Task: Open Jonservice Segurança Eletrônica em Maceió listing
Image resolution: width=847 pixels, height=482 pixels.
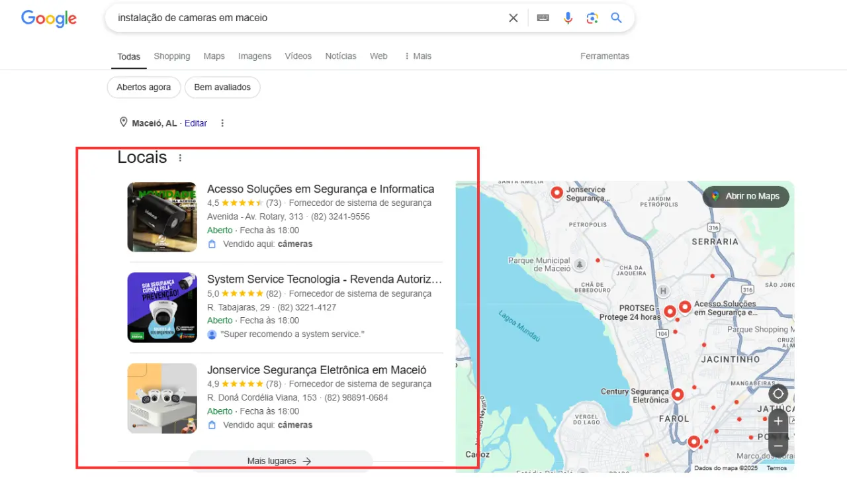Action: tap(317, 370)
